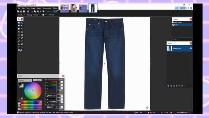
Task: Click the Paste clipboard icon
Action: [x=38, y=11]
